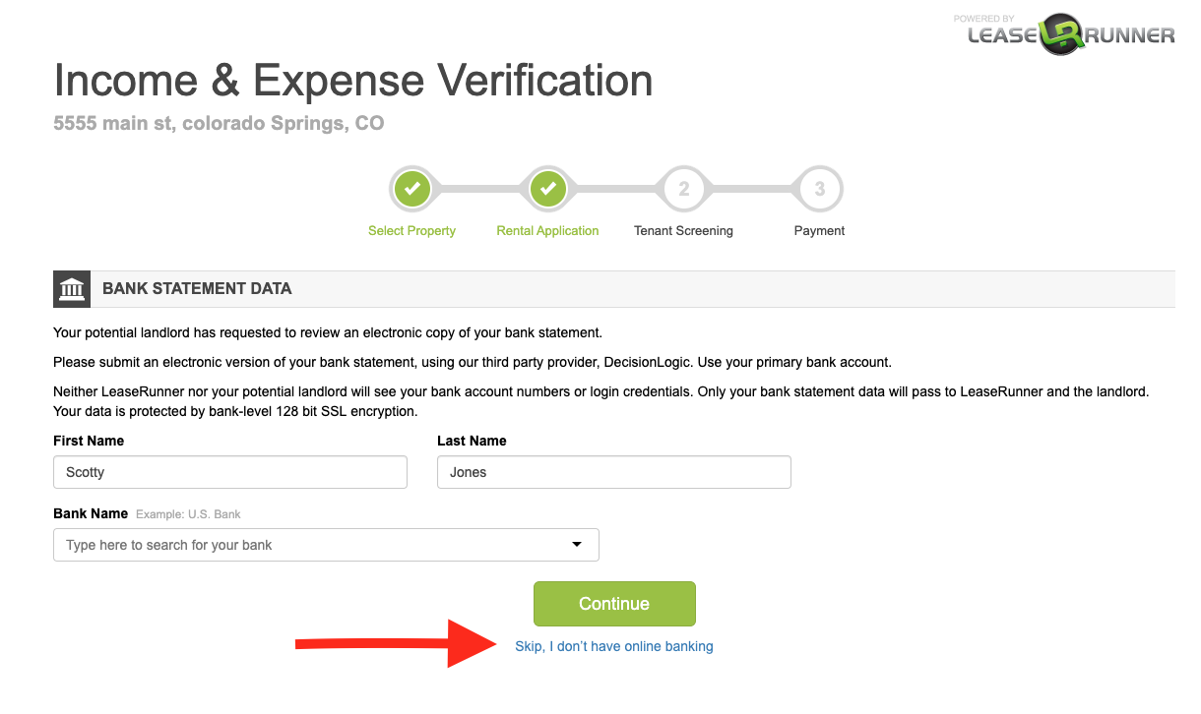
Task: Click the red arrow pointing to Skip
Action: 394,644
